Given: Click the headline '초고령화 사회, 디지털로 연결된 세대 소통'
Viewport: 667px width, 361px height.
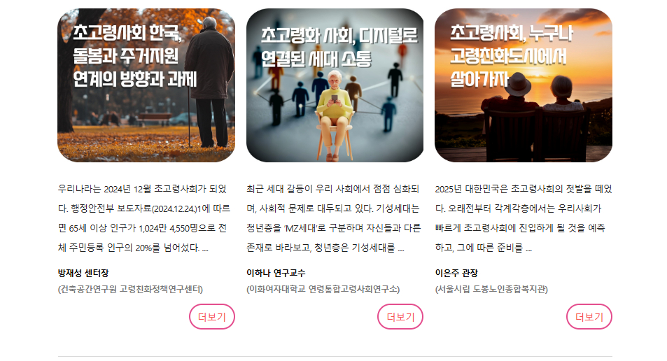Looking at the screenshot, I should coord(339,47).
